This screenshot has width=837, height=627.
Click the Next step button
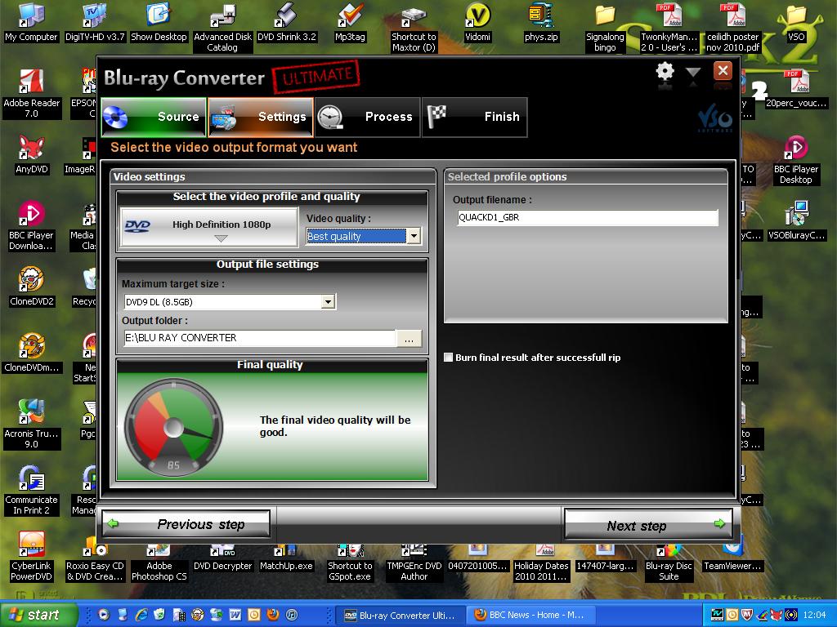click(648, 525)
